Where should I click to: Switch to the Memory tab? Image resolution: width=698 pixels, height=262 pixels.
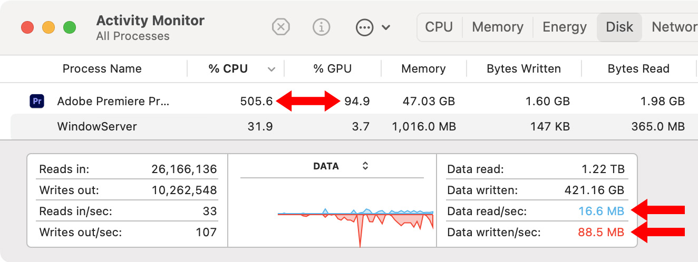click(497, 27)
